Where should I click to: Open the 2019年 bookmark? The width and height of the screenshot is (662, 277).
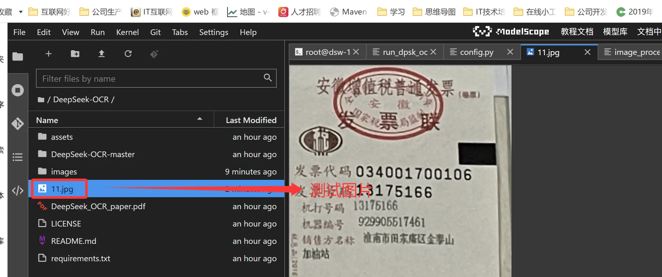(x=635, y=12)
